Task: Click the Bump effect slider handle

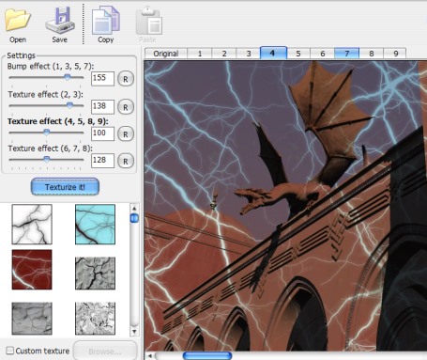Action: [x=68, y=77]
